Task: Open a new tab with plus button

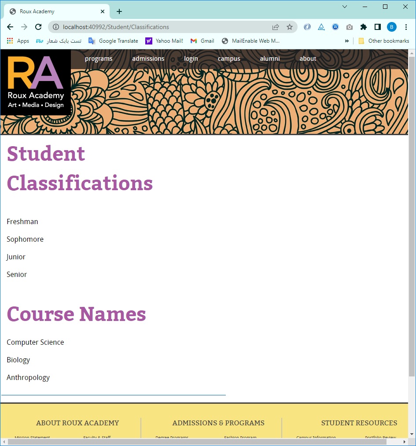Action: 119,11
